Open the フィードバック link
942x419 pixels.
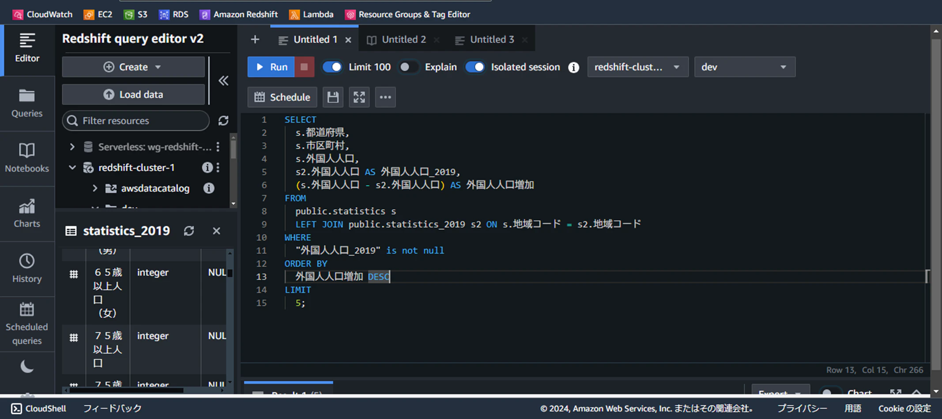pyautogui.click(x=113, y=408)
